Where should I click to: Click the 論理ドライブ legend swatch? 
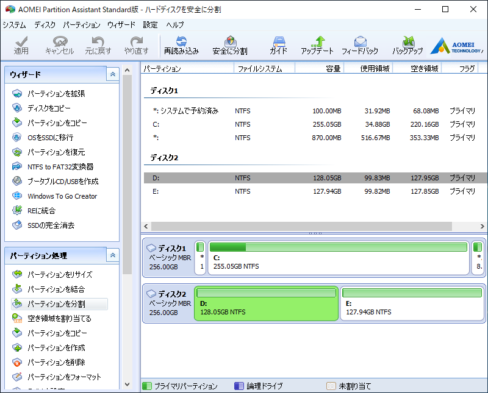239,386
